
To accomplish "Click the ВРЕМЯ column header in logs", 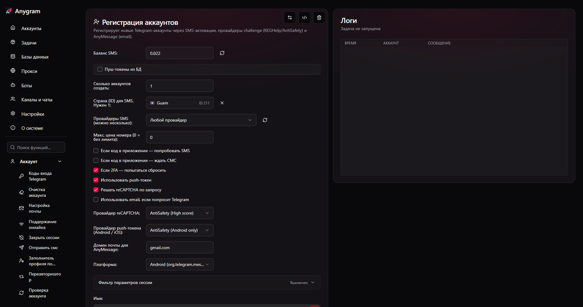I will click(350, 43).
